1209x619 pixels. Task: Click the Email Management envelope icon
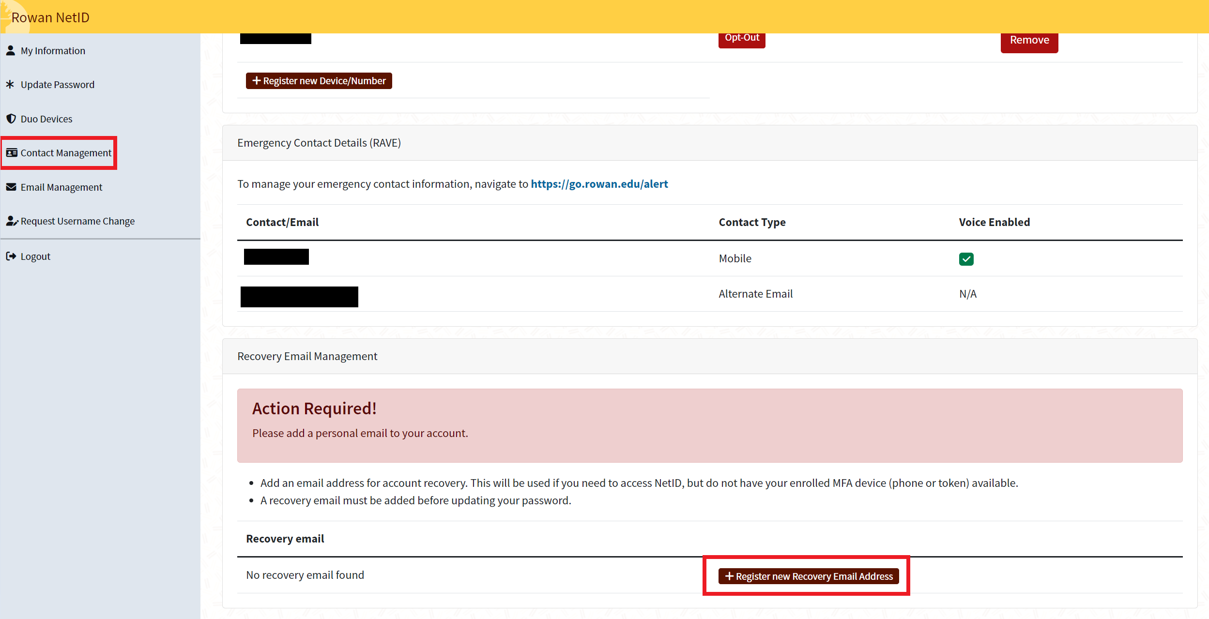[x=11, y=187]
